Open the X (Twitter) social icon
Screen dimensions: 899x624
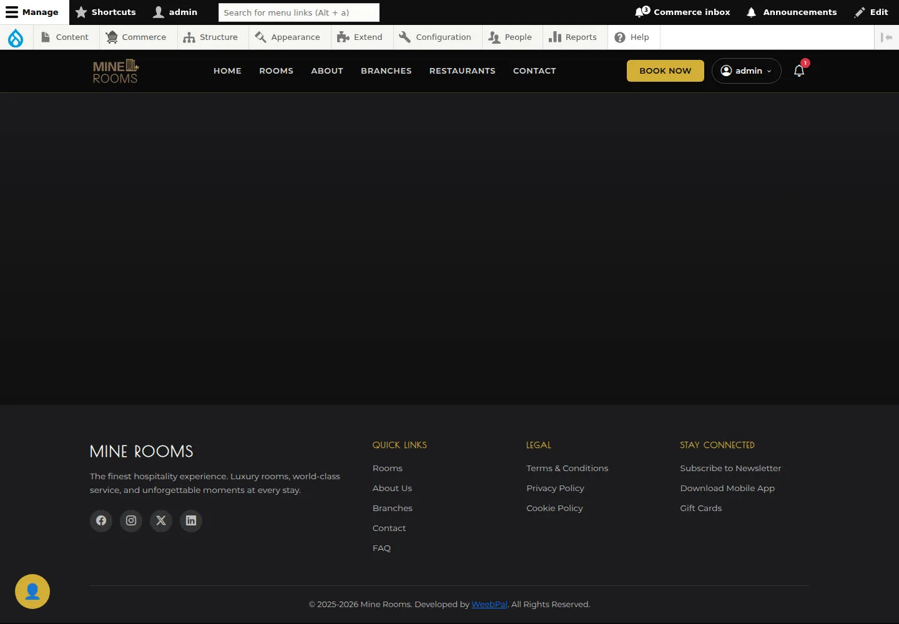[161, 520]
